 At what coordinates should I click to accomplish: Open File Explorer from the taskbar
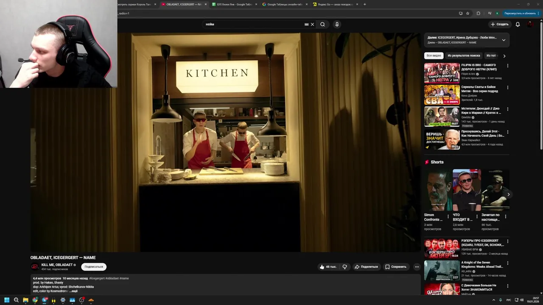coord(25,300)
